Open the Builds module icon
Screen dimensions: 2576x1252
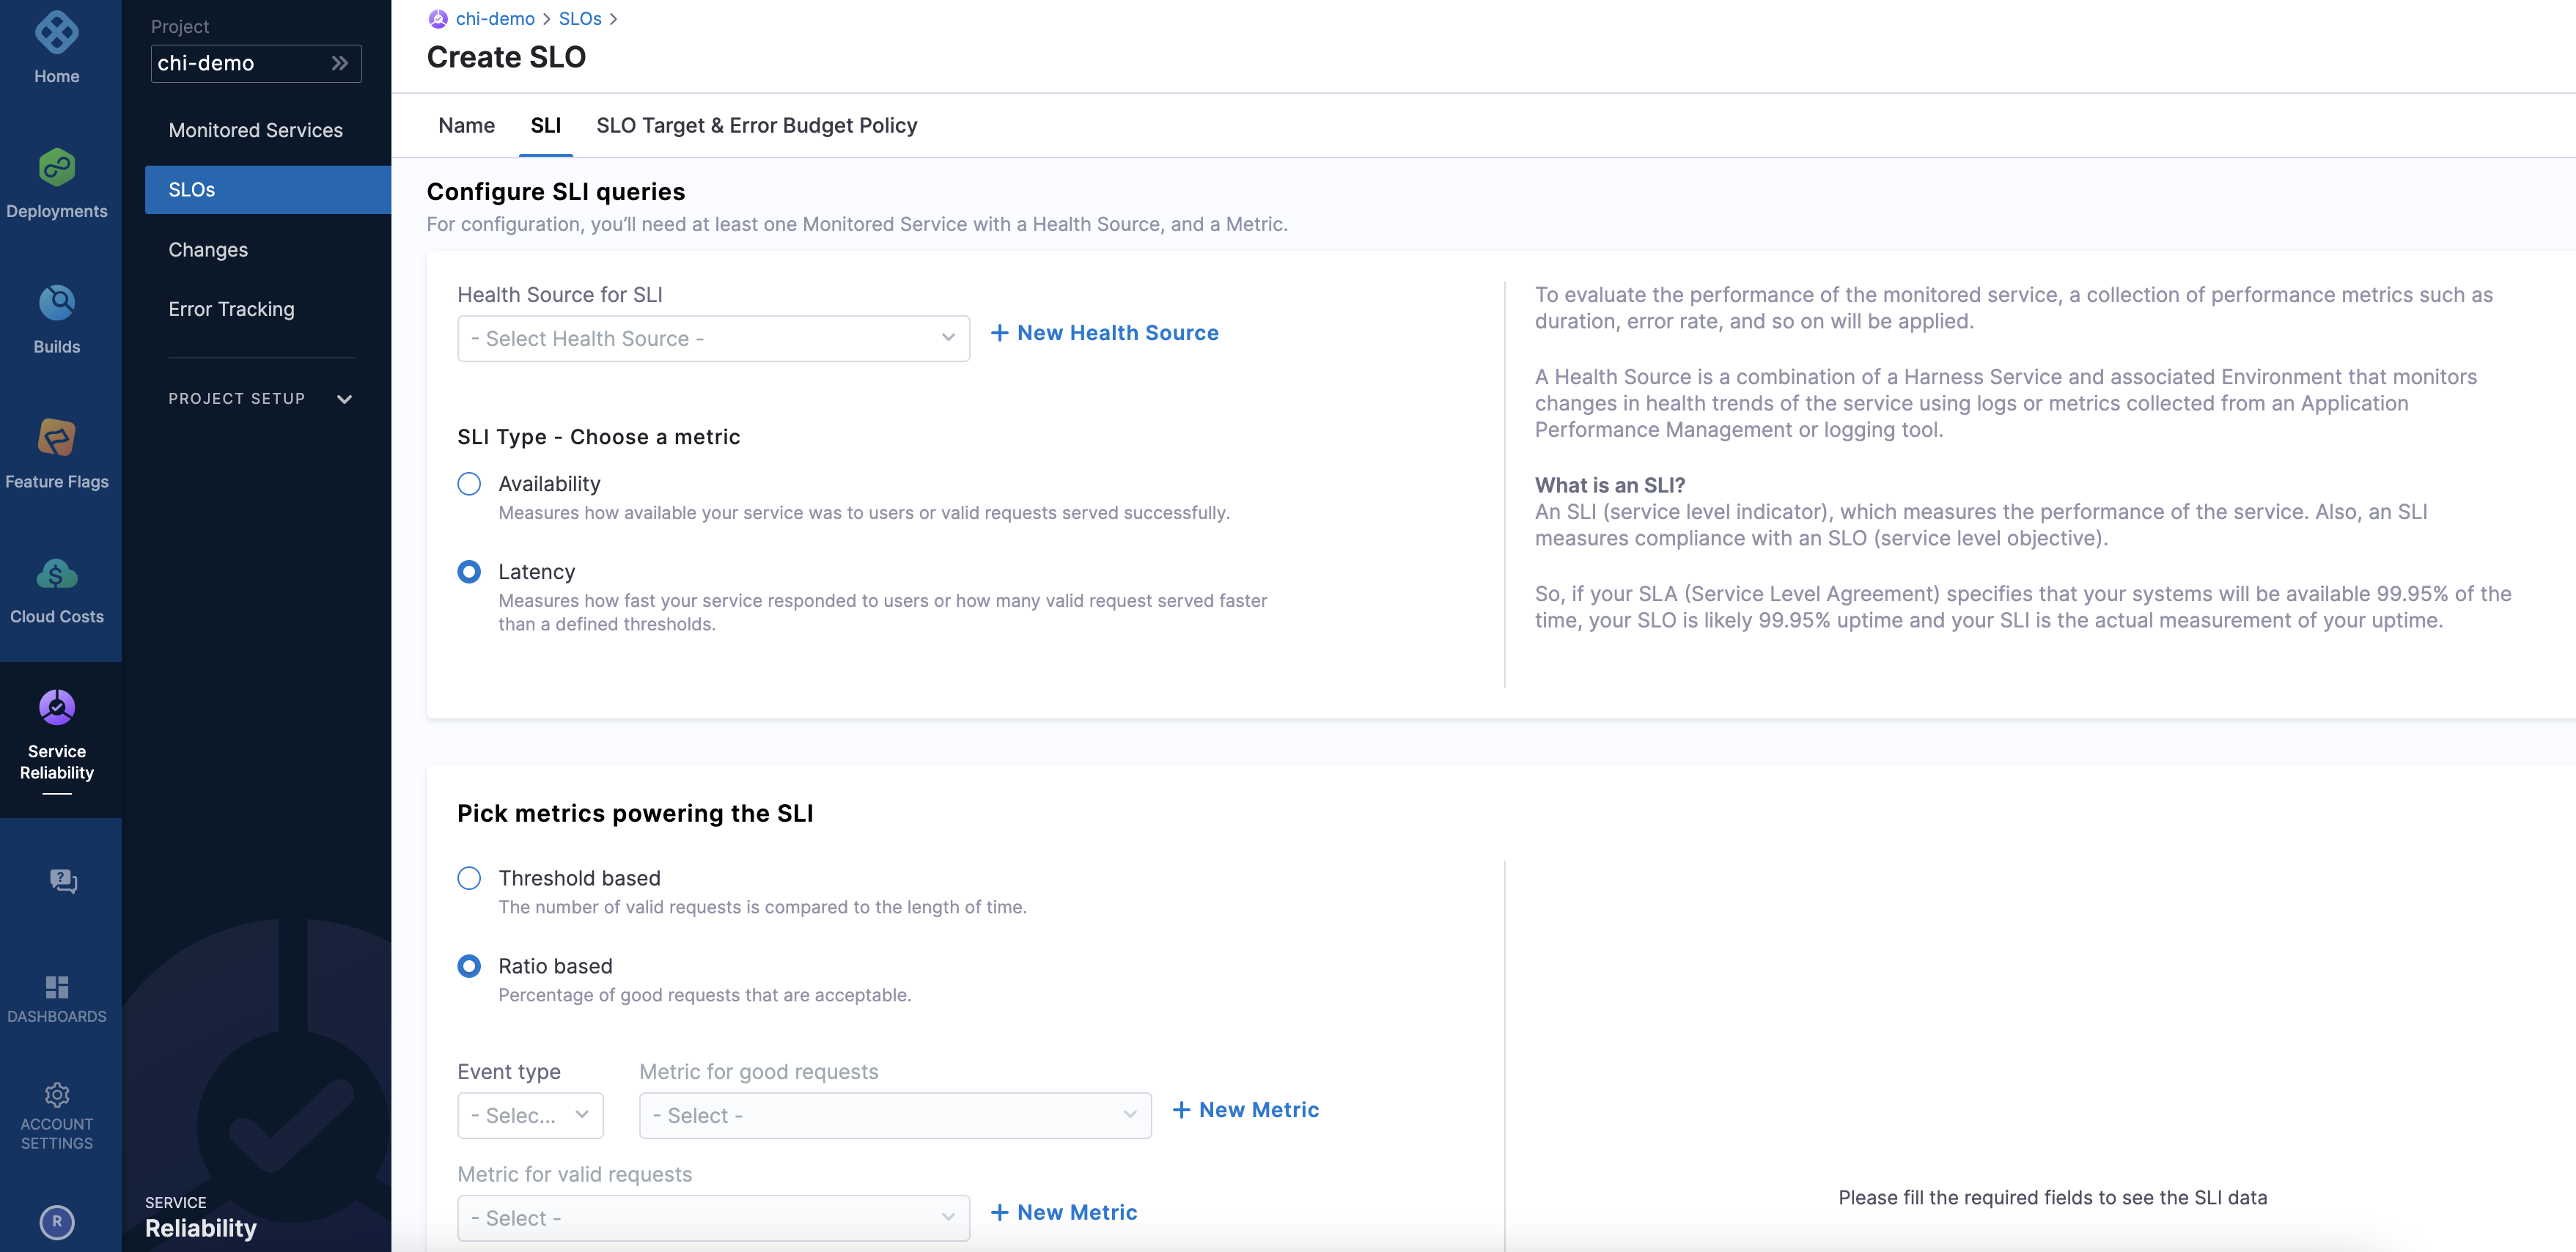57,302
